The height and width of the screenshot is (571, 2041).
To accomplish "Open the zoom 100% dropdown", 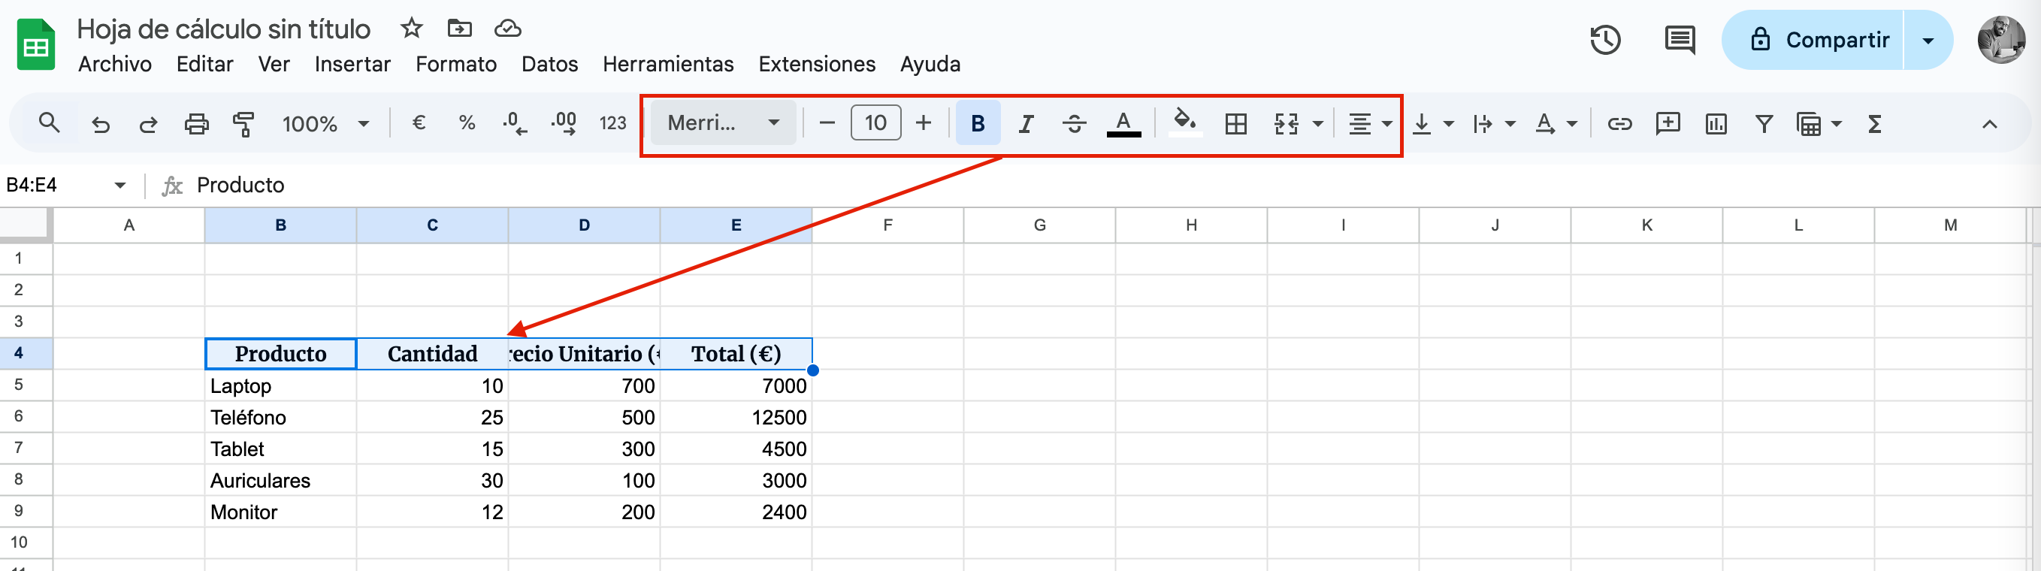I will click(325, 123).
